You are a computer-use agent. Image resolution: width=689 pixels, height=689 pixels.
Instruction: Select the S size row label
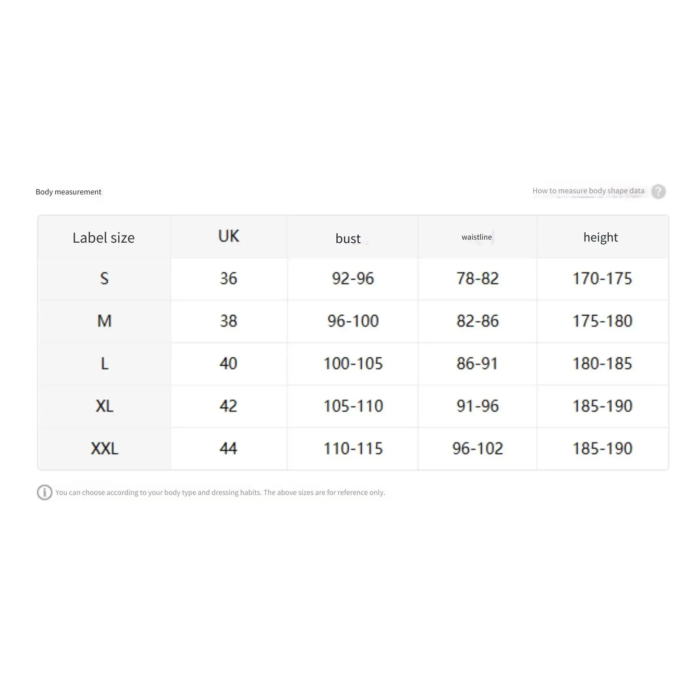(x=104, y=278)
